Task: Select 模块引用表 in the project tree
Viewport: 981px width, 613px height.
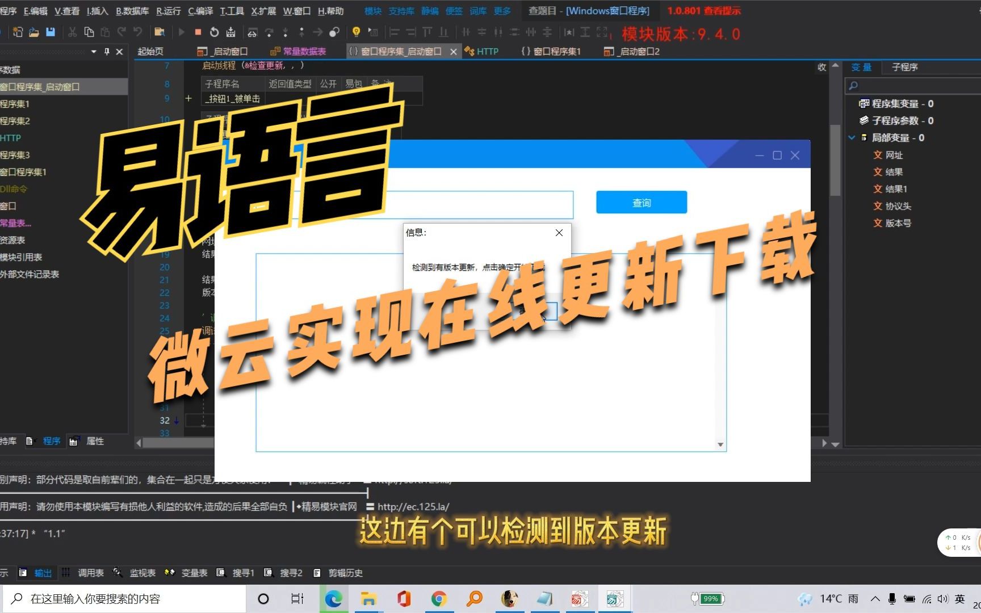Action: [x=21, y=257]
